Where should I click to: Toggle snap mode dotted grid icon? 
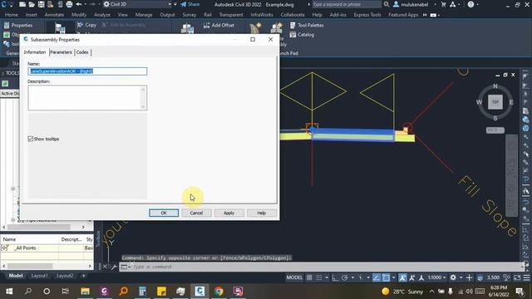click(319, 277)
